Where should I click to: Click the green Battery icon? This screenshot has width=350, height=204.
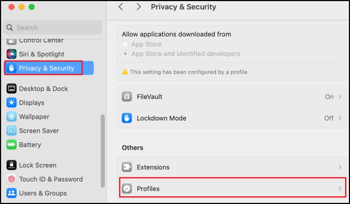tap(11, 145)
